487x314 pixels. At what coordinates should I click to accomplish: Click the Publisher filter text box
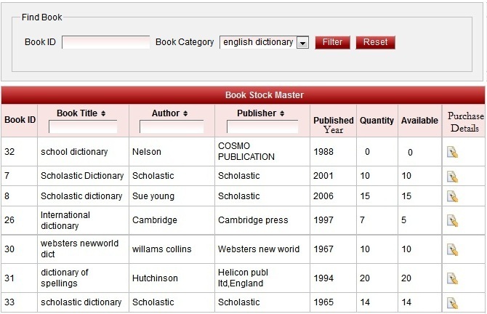pyautogui.click(x=262, y=127)
